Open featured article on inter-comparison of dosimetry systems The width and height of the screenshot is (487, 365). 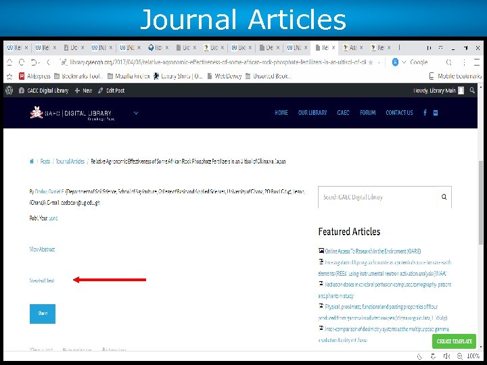click(x=384, y=335)
